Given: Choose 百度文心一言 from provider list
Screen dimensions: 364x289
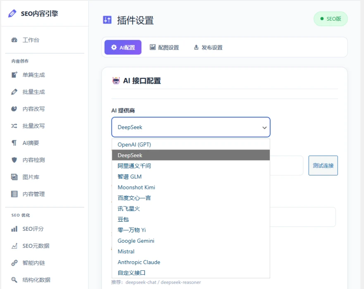Looking at the screenshot, I should [191, 198].
